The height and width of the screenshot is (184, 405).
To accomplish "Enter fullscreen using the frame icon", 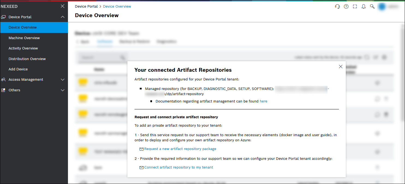I will coord(355,6).
